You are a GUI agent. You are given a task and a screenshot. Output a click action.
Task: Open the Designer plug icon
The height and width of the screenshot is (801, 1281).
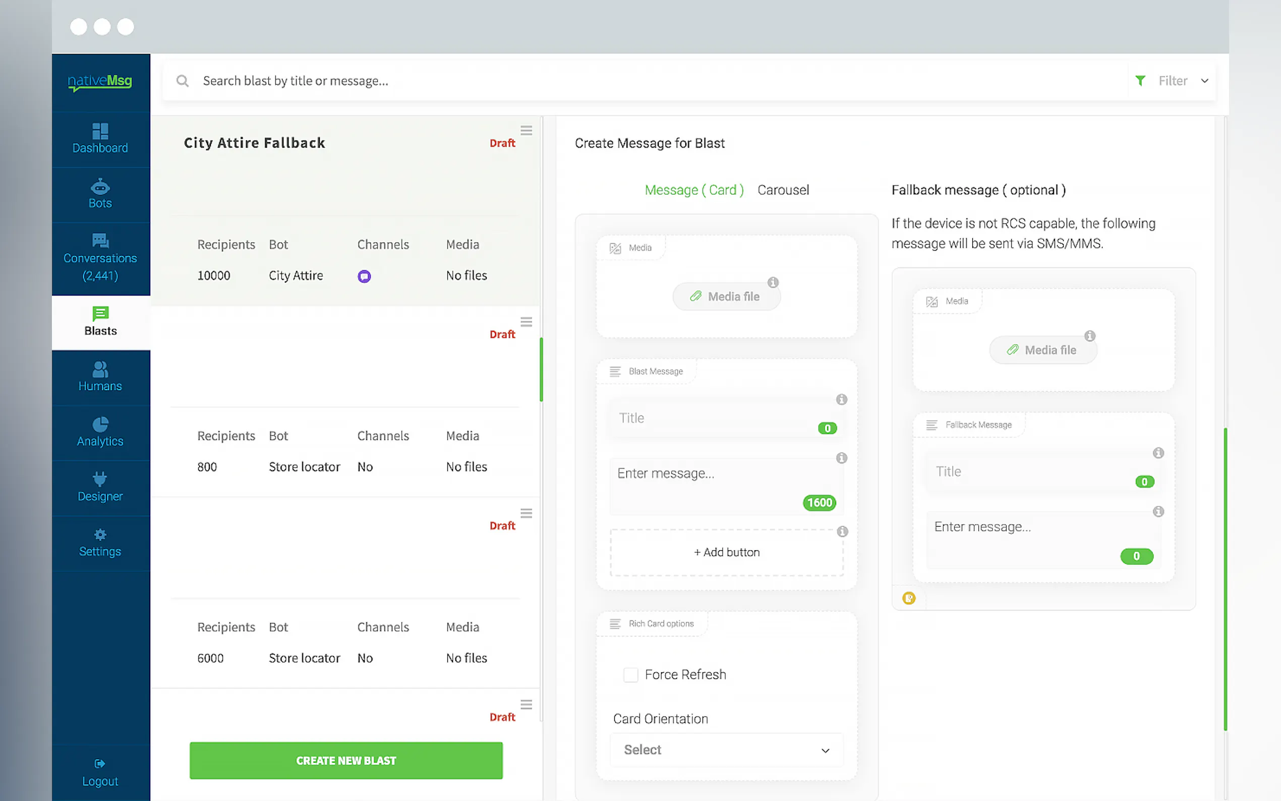100,479
